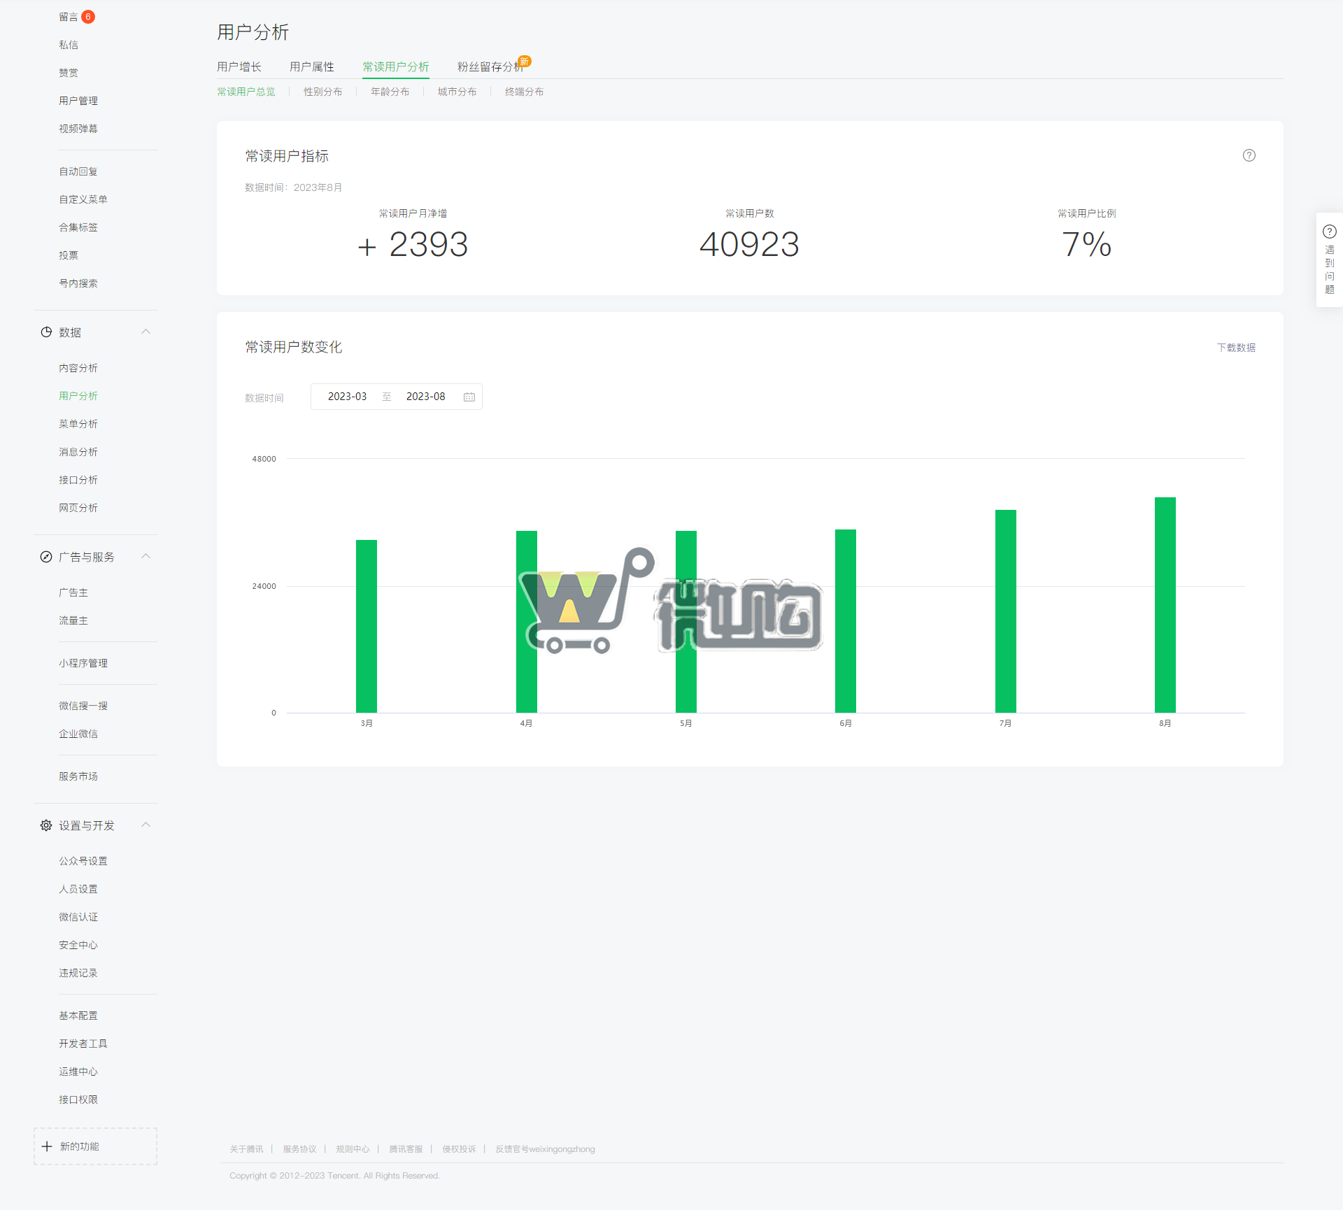Click the 8月 green bar in chart
The image size is (1343, 1210).
1165,605
